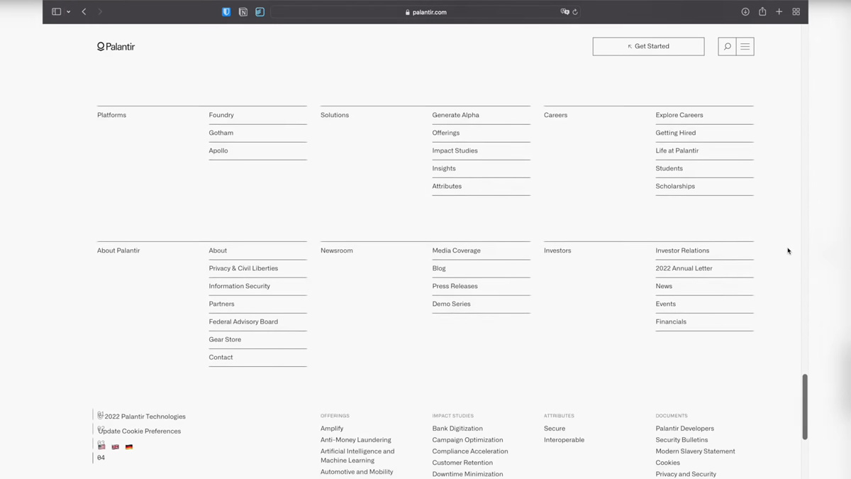
Task: Open the Gear Store link
Action: [x=225, y=339]
